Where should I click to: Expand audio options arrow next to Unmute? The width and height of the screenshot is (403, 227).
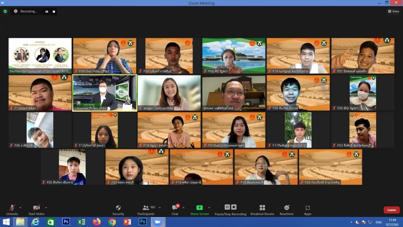[20, 207]
